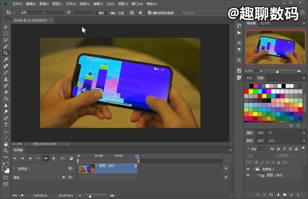
Task: Collapse the 视频组 1 group in Layers
Action: click(x=254, y=169)
